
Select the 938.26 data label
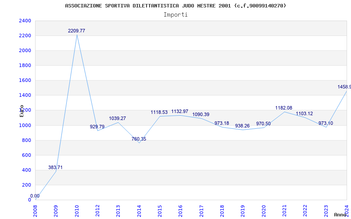click(242, 126)
